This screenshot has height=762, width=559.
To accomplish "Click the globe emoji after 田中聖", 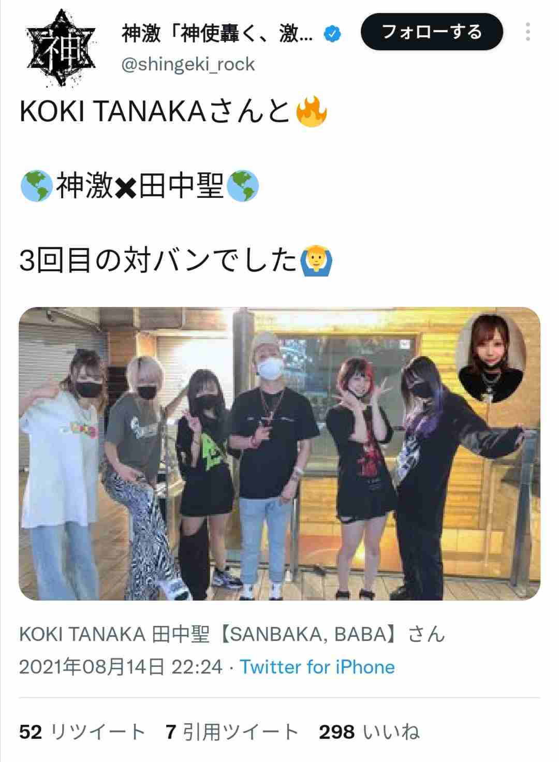I will pos(243,186).
